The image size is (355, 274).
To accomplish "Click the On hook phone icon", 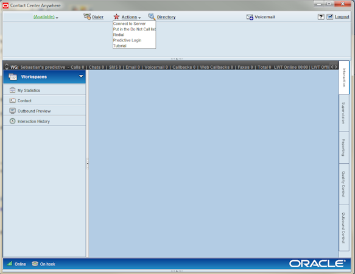I will click(x=35, y=264).
